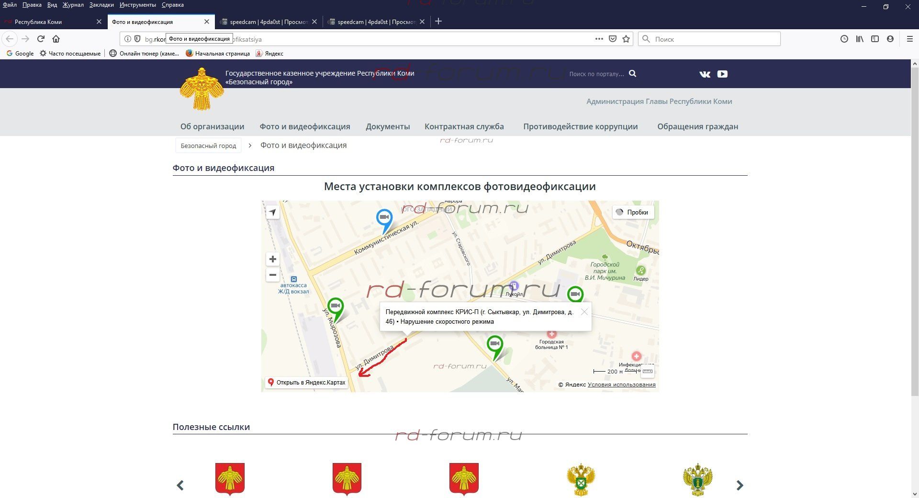919x498 pixels.
Task: Close the КРИС-П map balloon popup
Action: click(584, 312)
